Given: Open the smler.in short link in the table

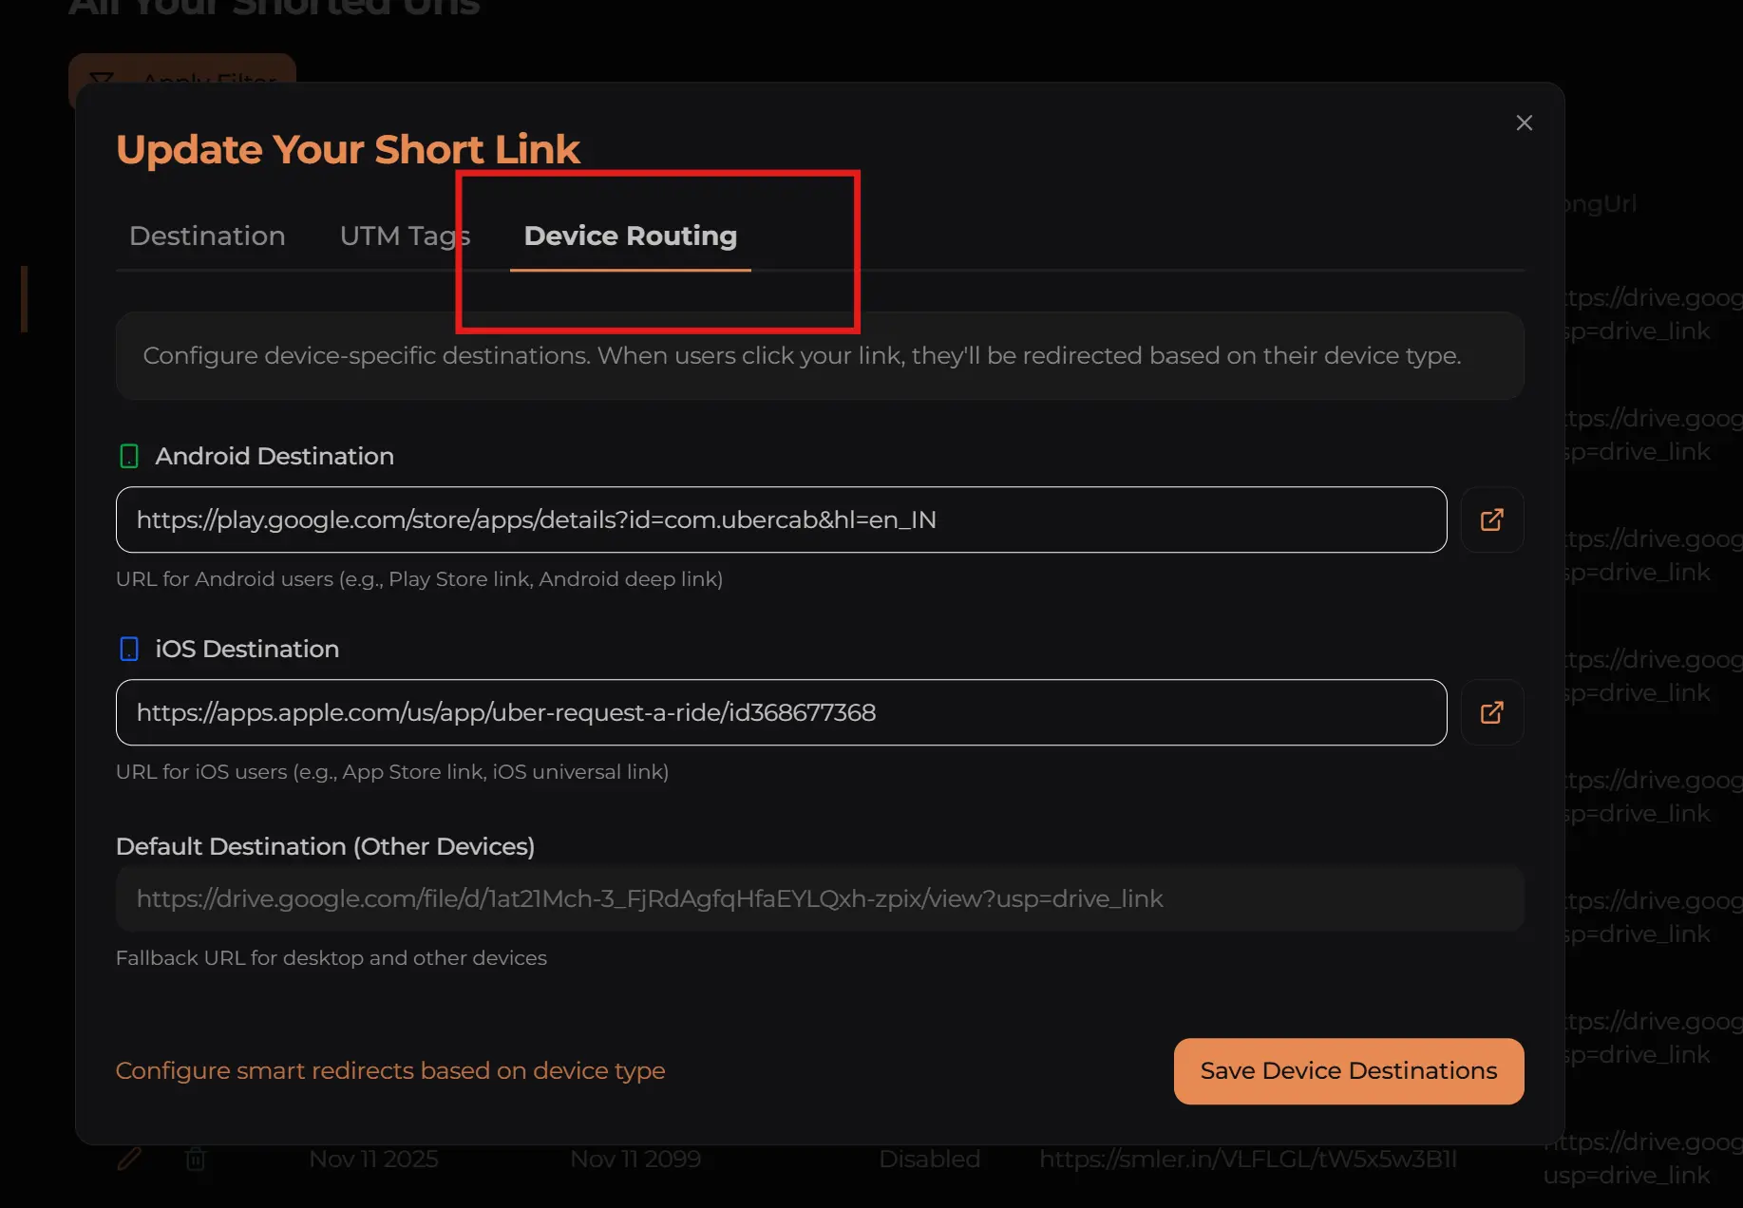Looking at the screenshot, I should click(x=1247, y=1159).
